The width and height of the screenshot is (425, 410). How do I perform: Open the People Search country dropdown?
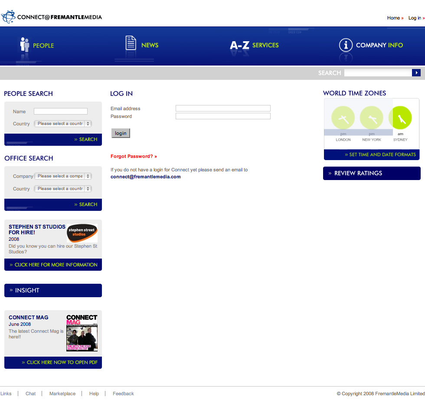point(63,124)
